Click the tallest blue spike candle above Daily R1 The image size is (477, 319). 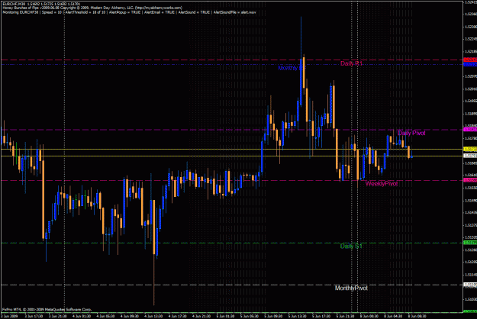(x=301, y=61)
